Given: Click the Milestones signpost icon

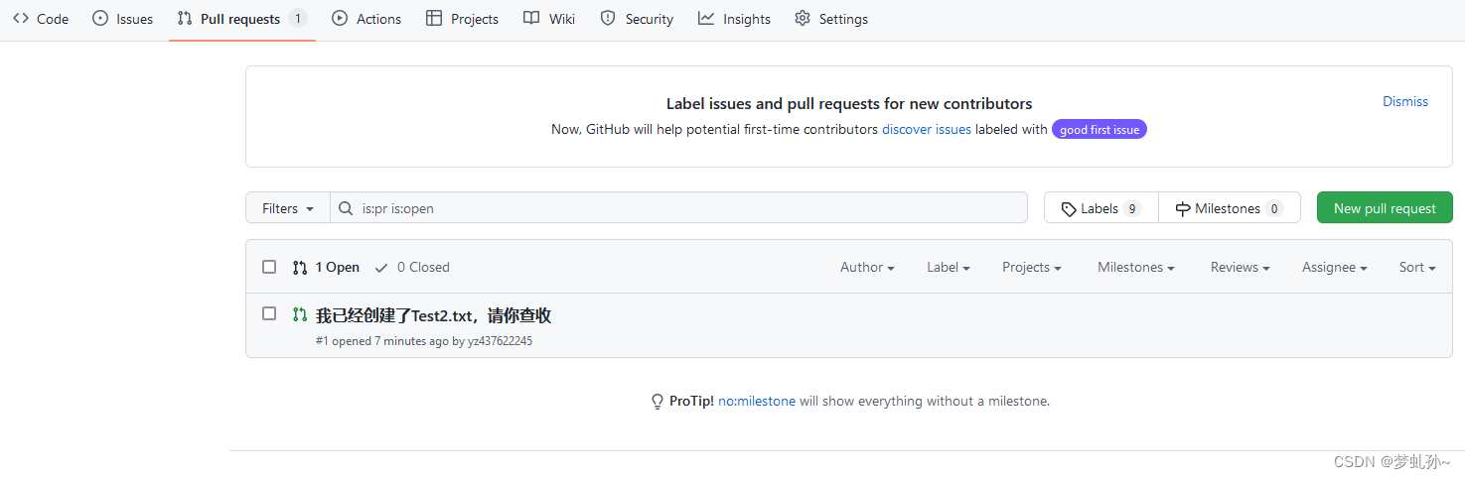Looking at the screenshot, I should (x=1183, y=209).
